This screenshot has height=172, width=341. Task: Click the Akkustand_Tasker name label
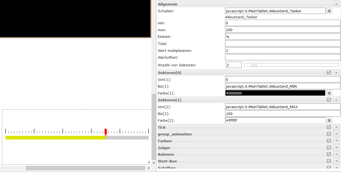[x=241, y=17]
